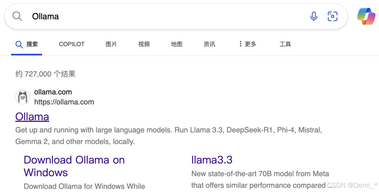379x192 pixels.
Task: Open the 工具 search tools
Action: [x=285, y=44]
